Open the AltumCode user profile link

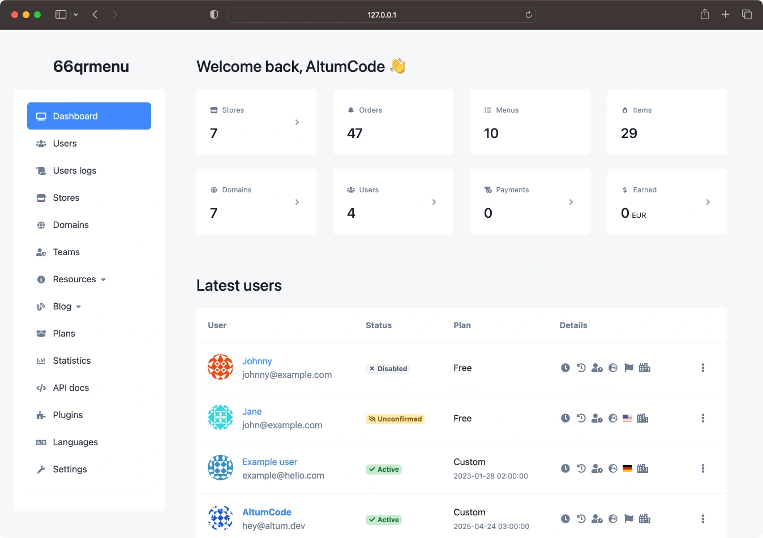pos(267,512)
